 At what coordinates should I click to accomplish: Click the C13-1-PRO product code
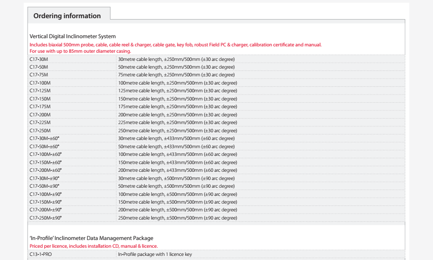(40, 254)
